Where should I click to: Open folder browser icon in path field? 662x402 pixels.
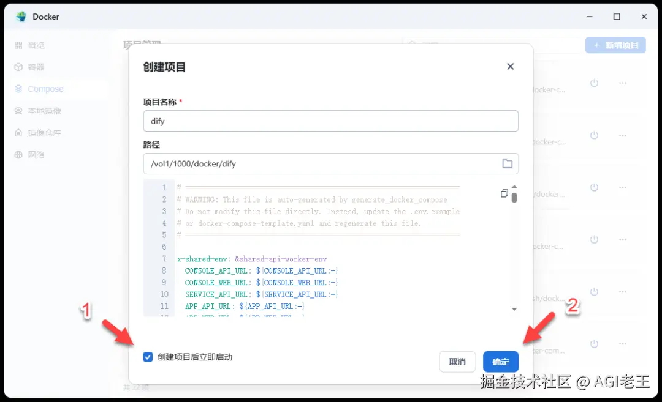507,163
